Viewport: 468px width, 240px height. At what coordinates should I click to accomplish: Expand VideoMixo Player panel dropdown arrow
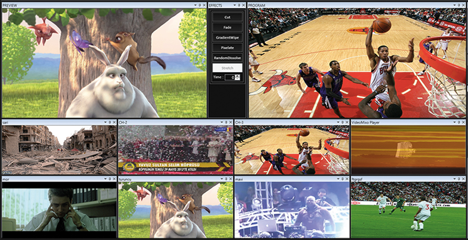(x=454, y=122)
